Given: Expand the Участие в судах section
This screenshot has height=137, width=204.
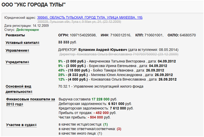Looking at the screenshot, I should point(36,125).
